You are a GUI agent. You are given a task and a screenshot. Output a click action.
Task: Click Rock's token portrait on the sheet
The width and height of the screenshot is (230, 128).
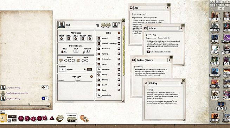point(115,25)
